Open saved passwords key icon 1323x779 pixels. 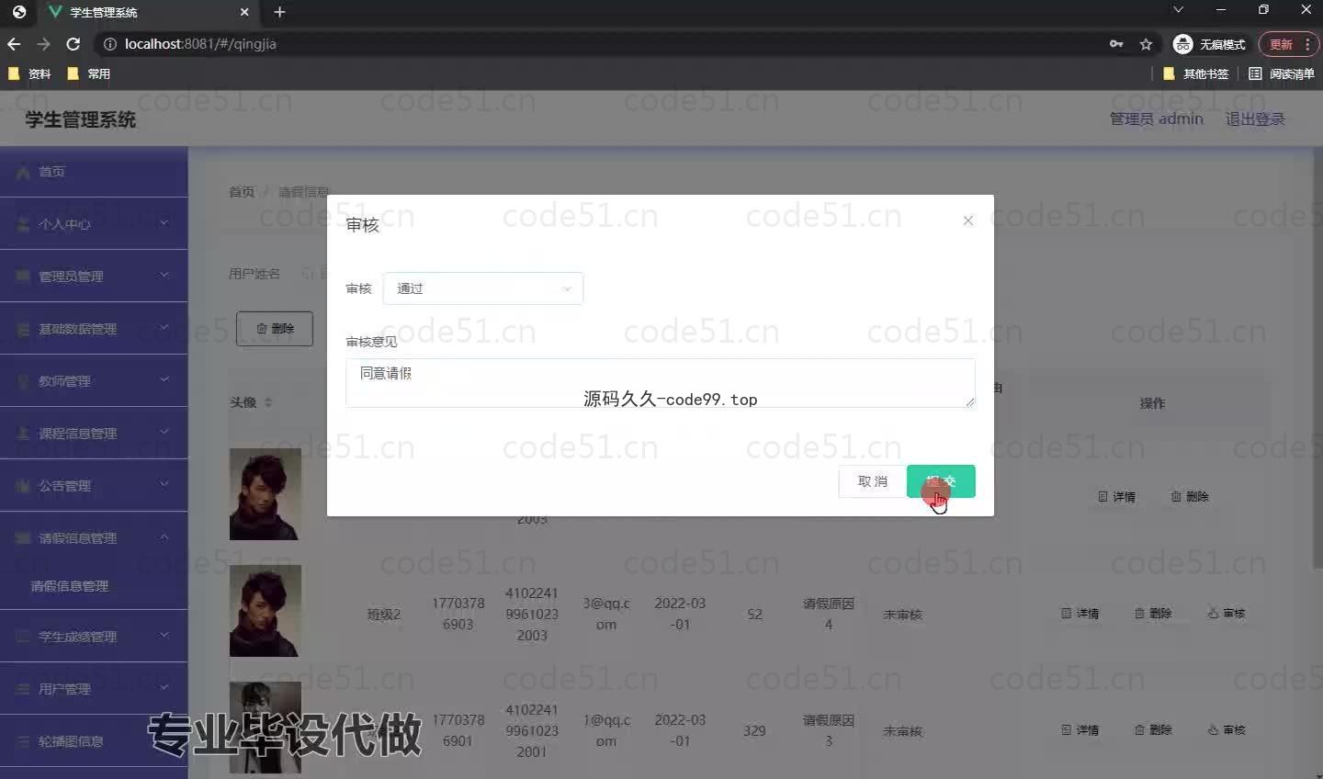(1116, 44)
